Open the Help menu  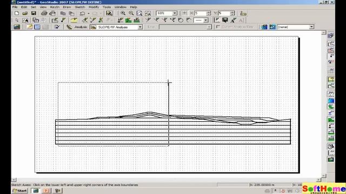click(x=134, y=7)
